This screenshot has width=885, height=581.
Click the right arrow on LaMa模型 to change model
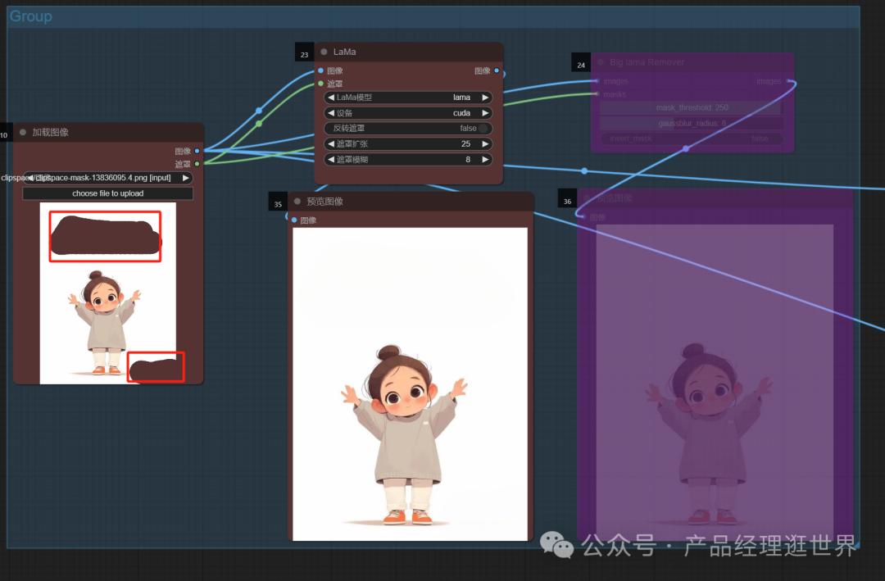point(486,97)
